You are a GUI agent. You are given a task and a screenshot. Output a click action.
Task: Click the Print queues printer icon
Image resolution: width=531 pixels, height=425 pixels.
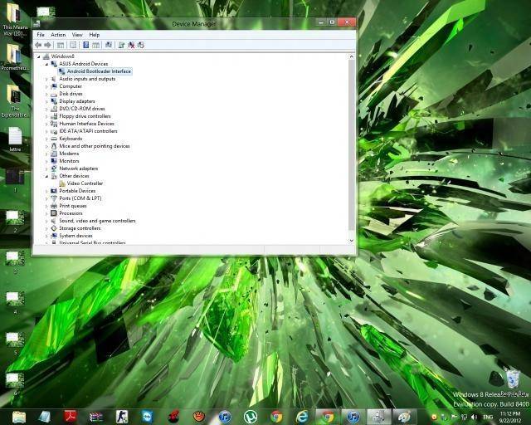(53, 206)
